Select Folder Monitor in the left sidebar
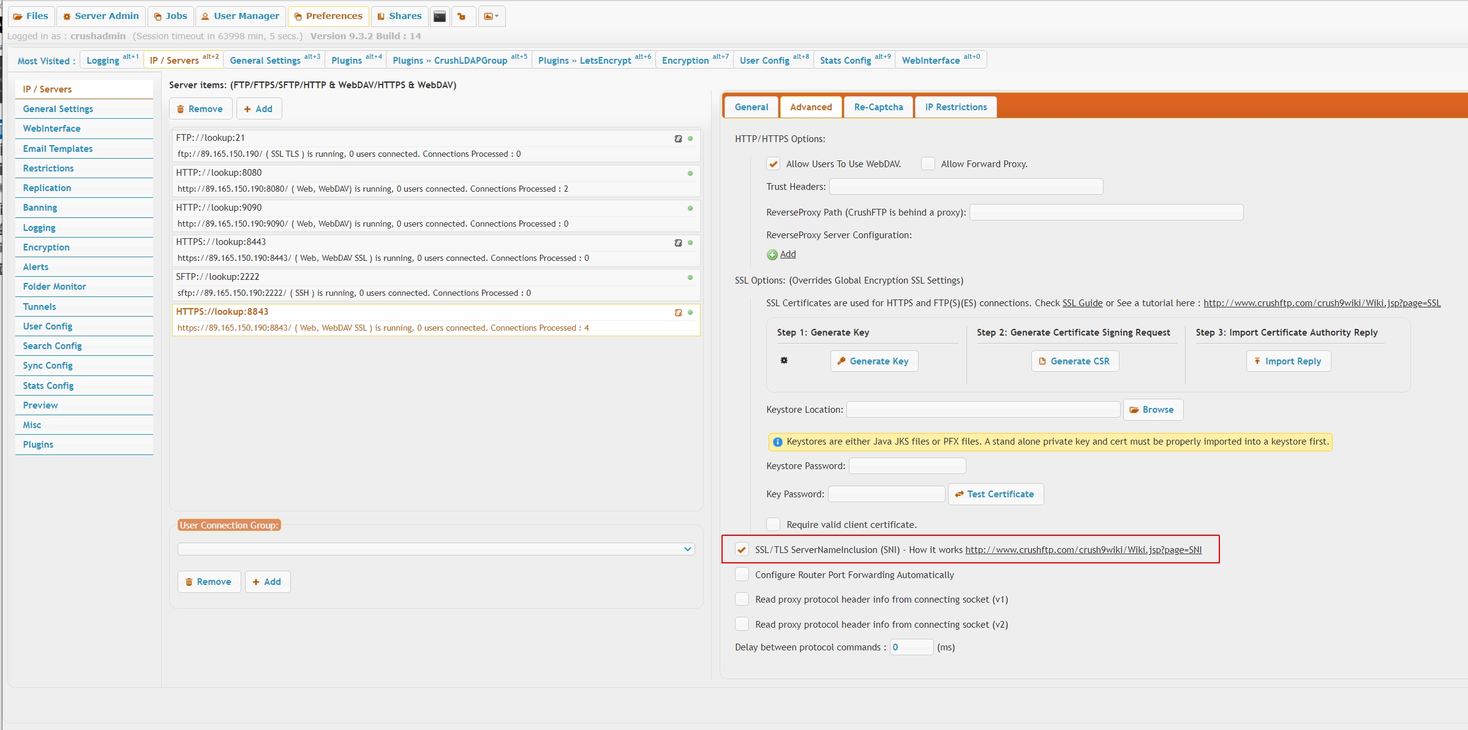The width and height of the screenshot is (1468, 730). (84, 287)
